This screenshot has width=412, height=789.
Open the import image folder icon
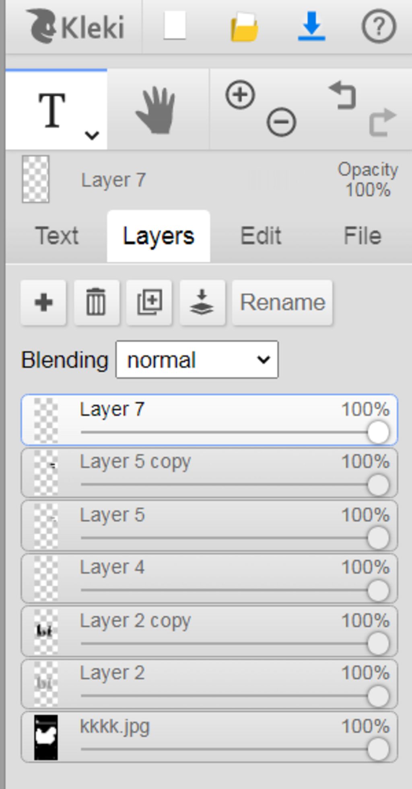point(244,27)
